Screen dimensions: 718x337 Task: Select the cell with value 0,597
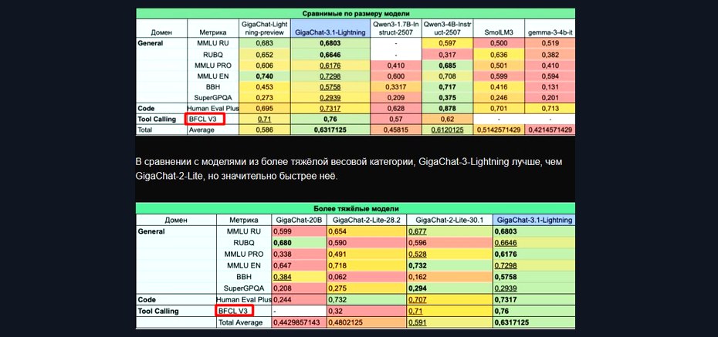click(447, 43)
